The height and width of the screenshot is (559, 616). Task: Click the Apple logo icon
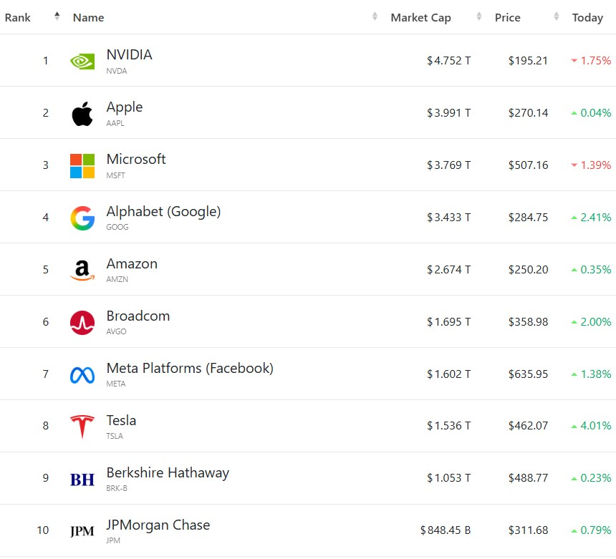click(x=82, y=113)
